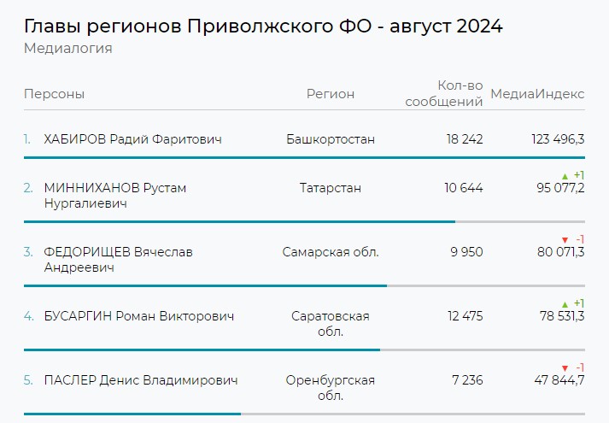This screenshot has width=609, height=423.
Task: Click the Персоны column header
Action: point(55,94)
